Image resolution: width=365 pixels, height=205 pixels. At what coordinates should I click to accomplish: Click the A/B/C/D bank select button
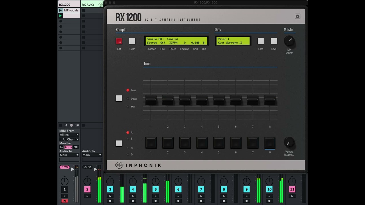[119, 143]
